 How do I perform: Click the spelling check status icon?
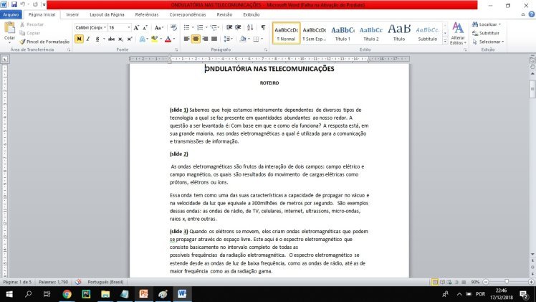point(78,282)
